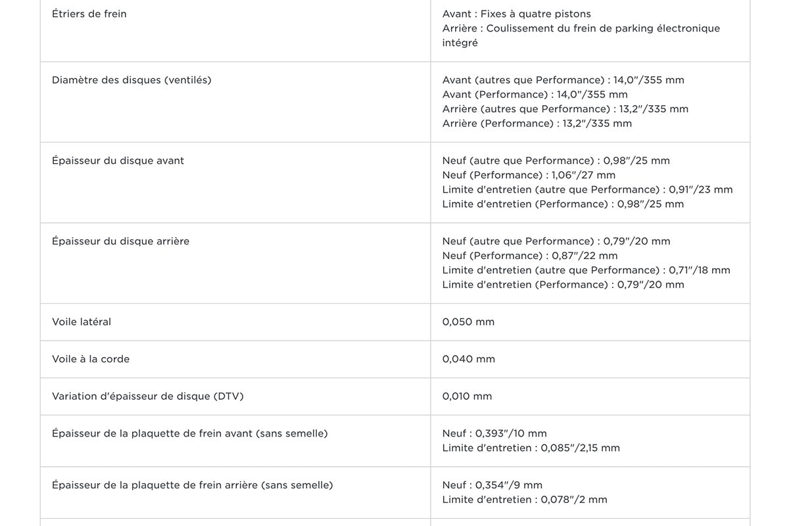Click the "Épaisseur du disque arrière" label
Screen dimensions: 789x526
pos(120,241)
